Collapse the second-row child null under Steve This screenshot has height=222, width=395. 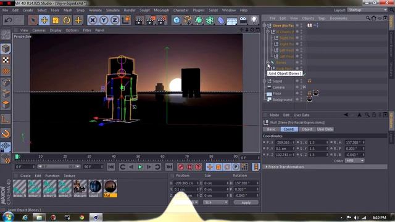click(268, 31)
